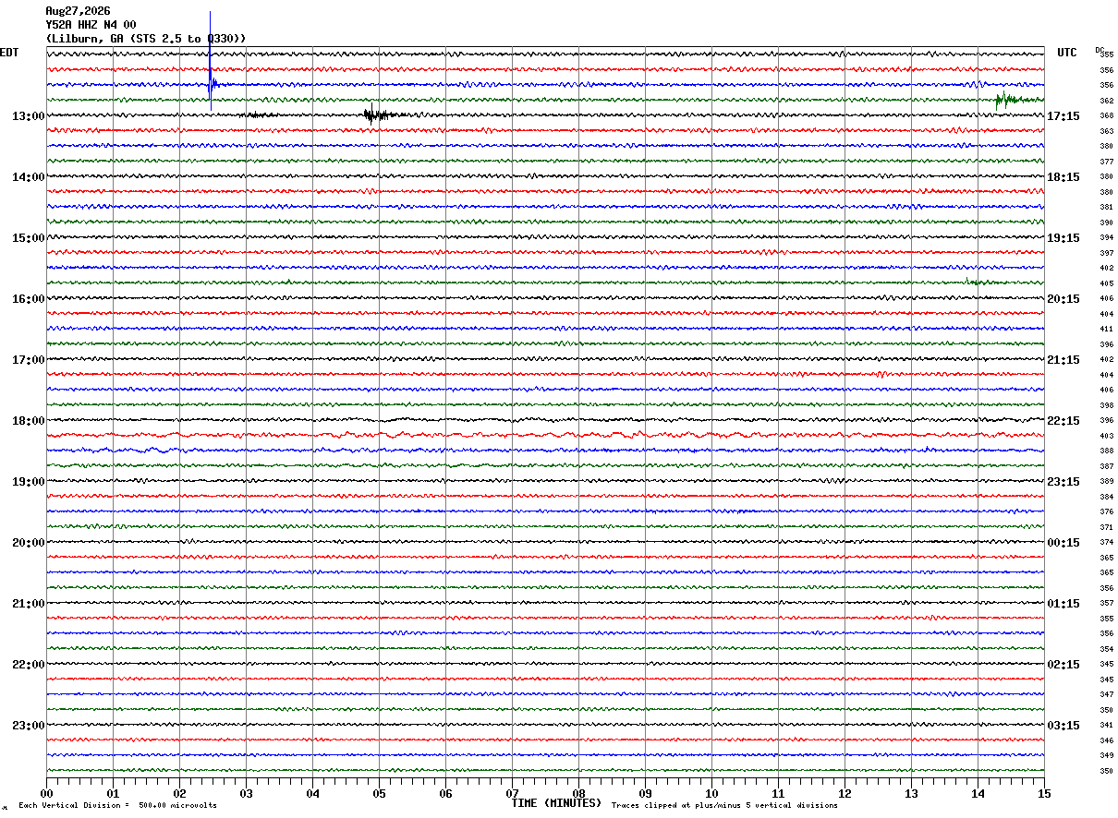1118x818 pixels.
Task: Click the vertical division microvolts note
Action: [x=118, y=806]
